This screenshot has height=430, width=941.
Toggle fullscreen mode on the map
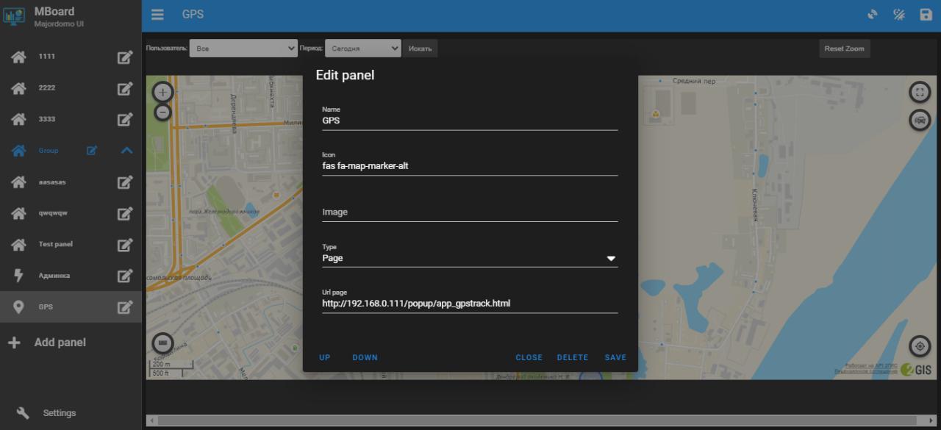click(x=920, y=92)
